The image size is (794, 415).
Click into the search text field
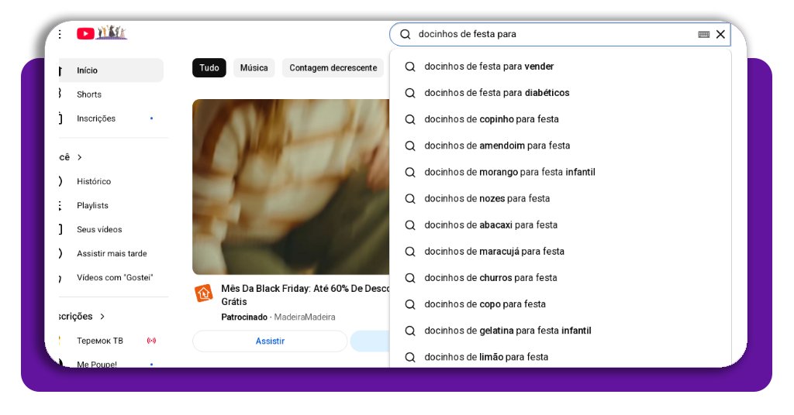tap(551, 34)
